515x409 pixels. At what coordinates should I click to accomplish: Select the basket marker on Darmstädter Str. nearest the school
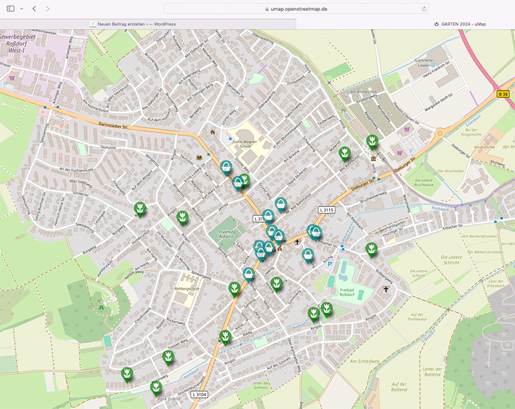coord(226,168)
